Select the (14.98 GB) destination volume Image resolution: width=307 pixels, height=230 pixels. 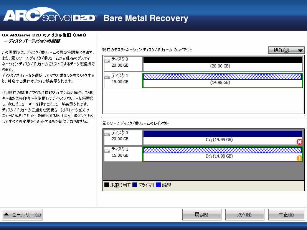point(223,80)
